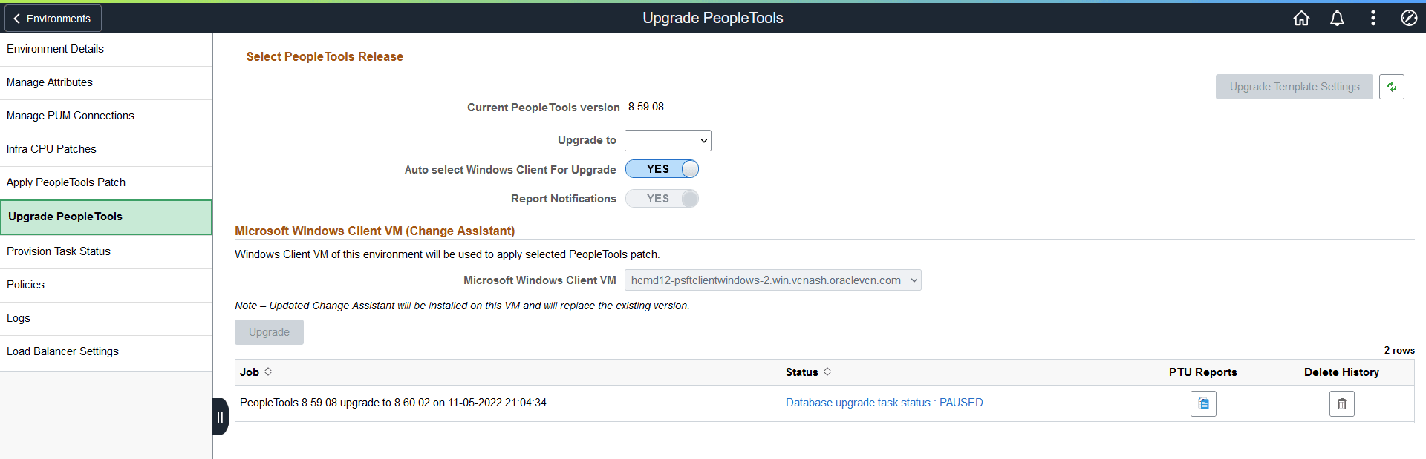Return to the Environments list
The image size is (1426, 459).
pyautogui.click(x=52, y=18)
